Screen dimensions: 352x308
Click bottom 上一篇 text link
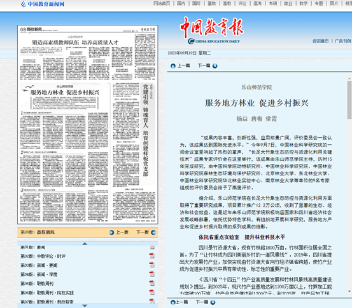[181, 302]
